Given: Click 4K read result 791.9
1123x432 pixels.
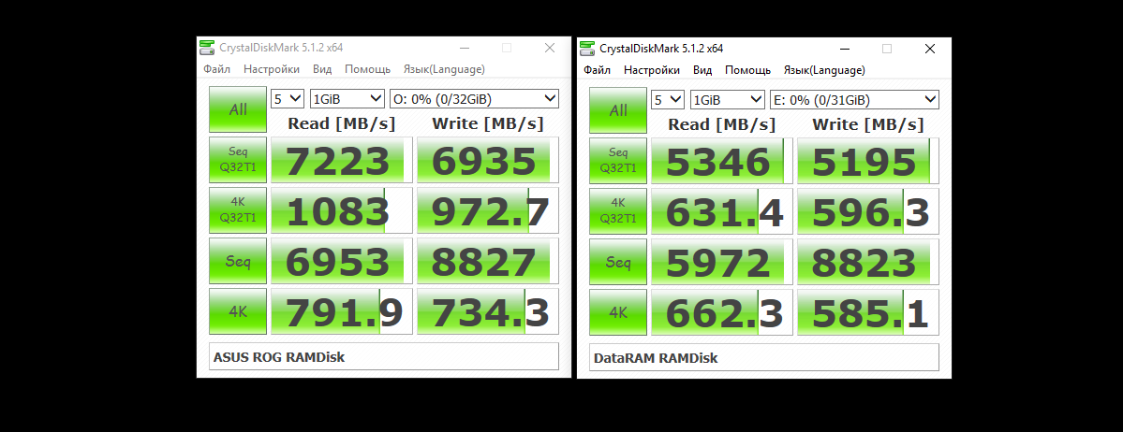Looking at the screenshot, I should [x=342, y=311].
